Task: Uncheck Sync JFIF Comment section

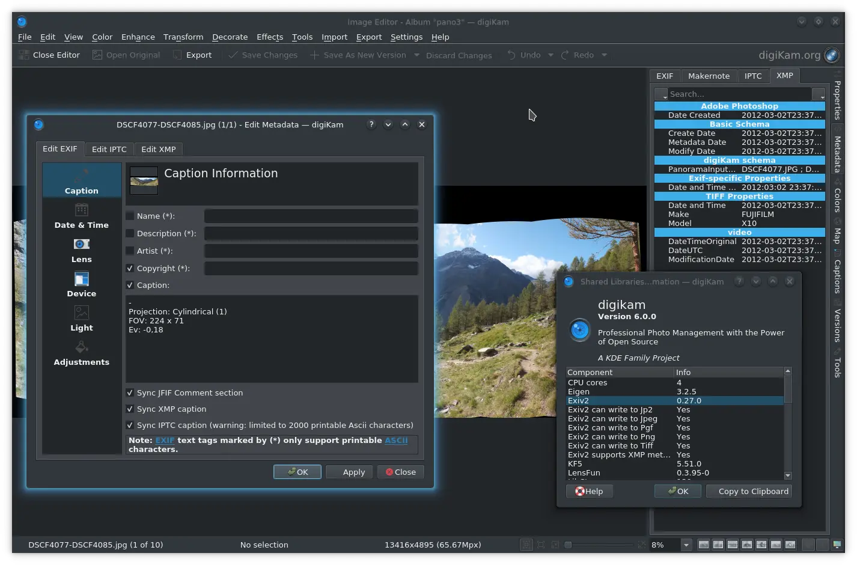Action: click(x=130, y=392)
